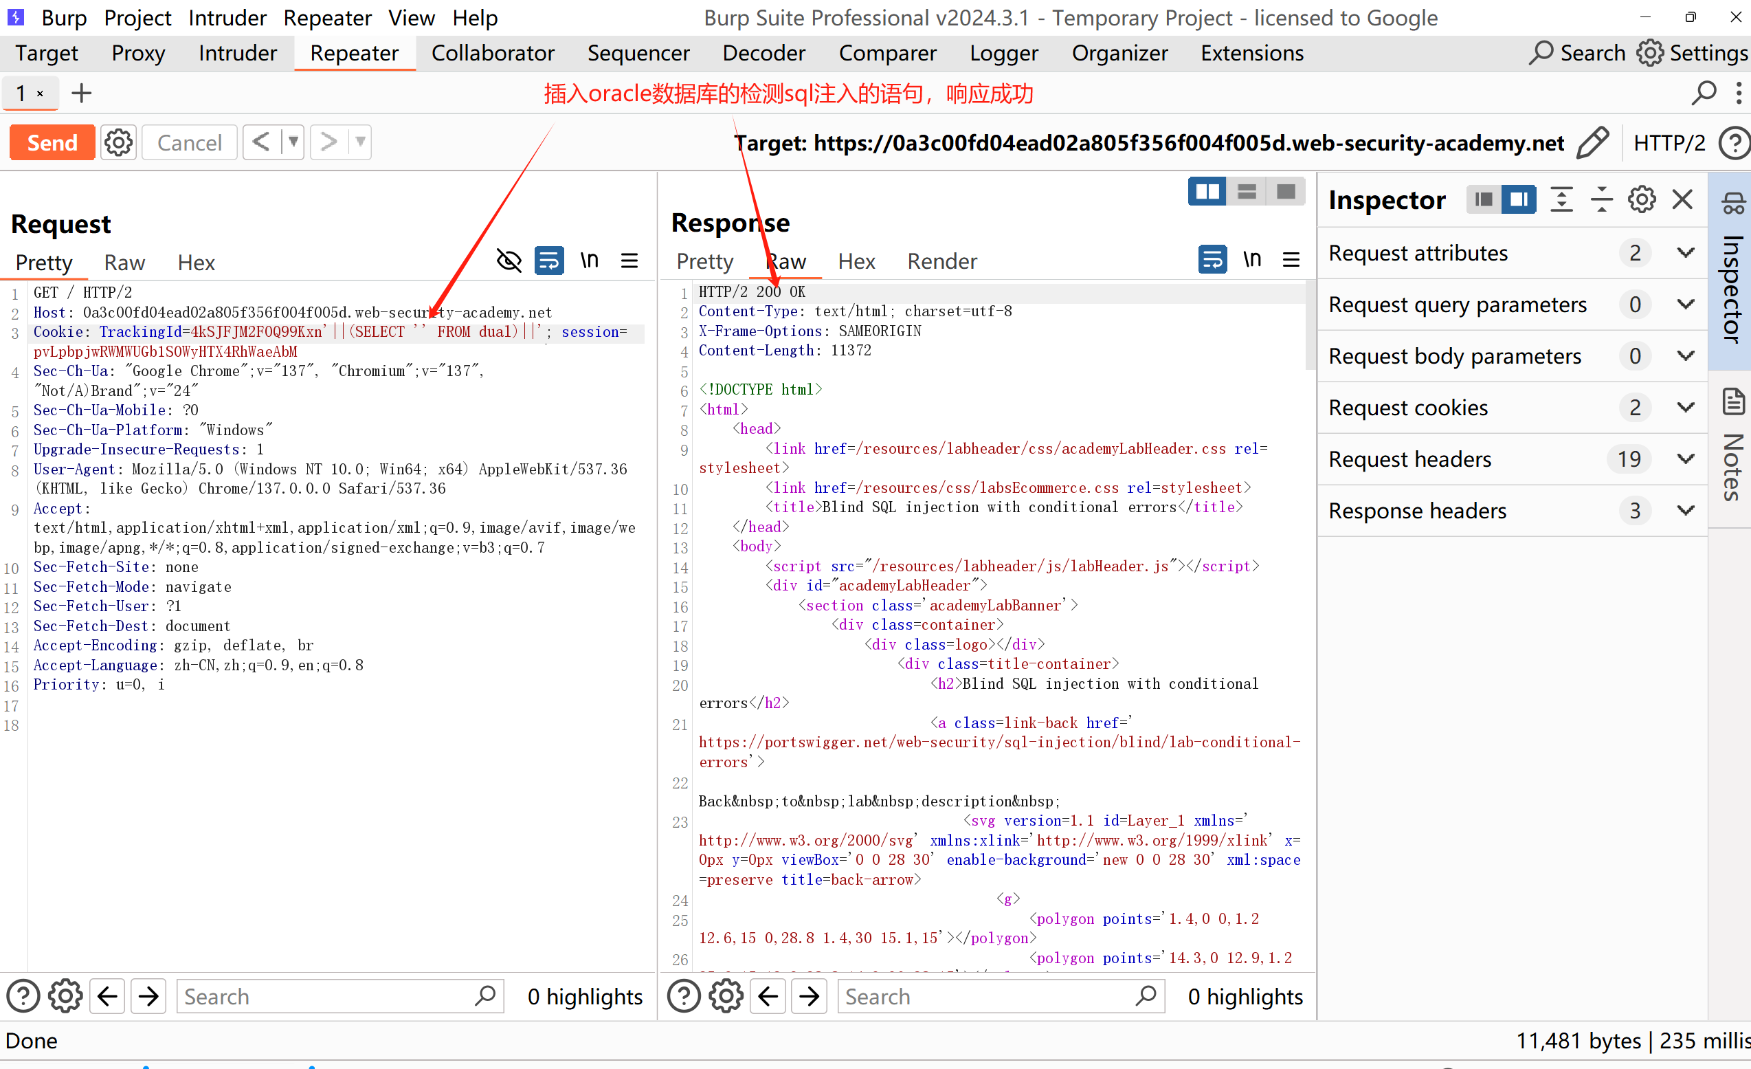This screenshot has height=1069, width=1751.
Task: Expand the Response headers section
Action: [x=1686, y=510]
